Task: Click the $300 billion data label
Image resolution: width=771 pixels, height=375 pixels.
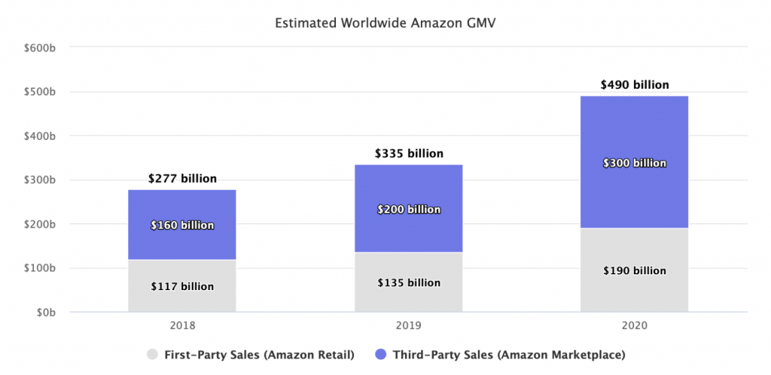Action: tap(634, 163)
